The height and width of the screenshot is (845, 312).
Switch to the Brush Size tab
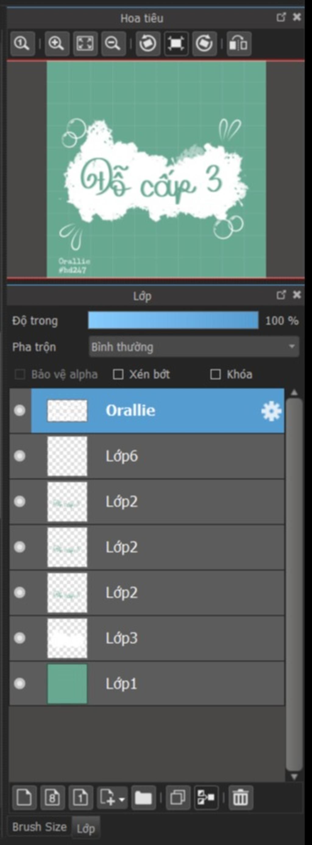(39, 827)
